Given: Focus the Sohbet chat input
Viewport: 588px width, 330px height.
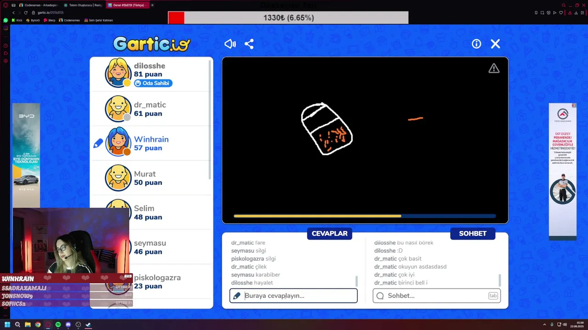Looking at the screenshot, I should [x=437, y=296].
